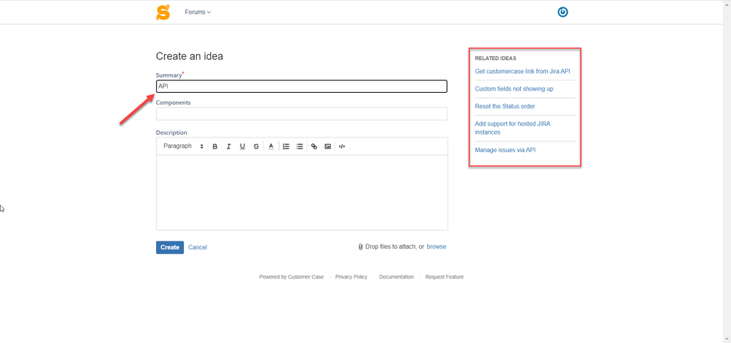The image size is (731, 343).
Task: Open 'Custom fields not showing up' idea
Action: coord(513,88)
